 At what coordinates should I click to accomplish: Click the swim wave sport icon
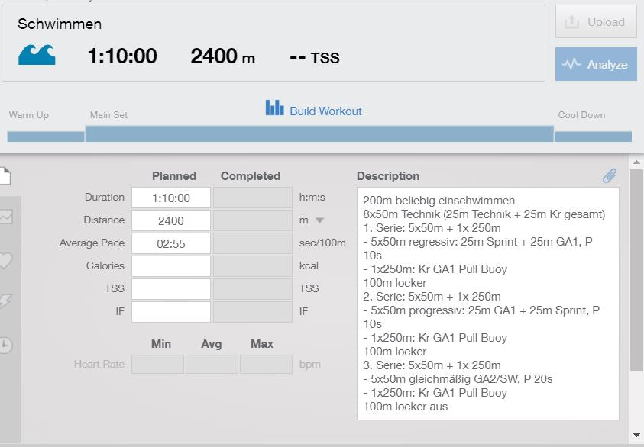[37, 55]
